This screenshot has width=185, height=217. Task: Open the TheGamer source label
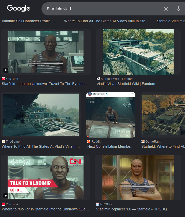tap(13, 141)
